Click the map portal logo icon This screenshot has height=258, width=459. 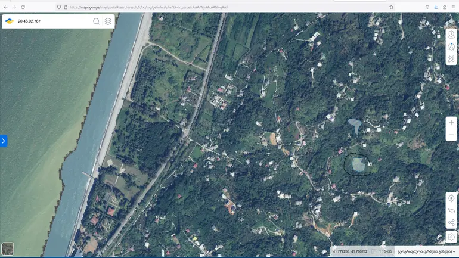tap(10, 21)
